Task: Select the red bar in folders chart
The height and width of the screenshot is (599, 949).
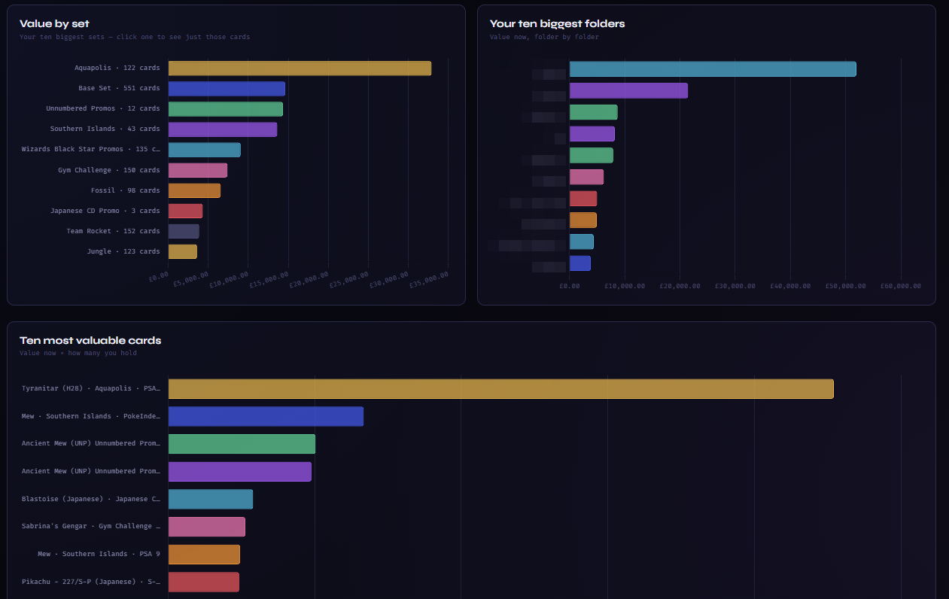Action: [x=583, y=199]
